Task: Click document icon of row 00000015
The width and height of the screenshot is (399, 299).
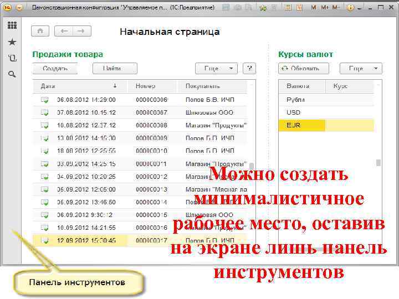Action: (44, 215)
